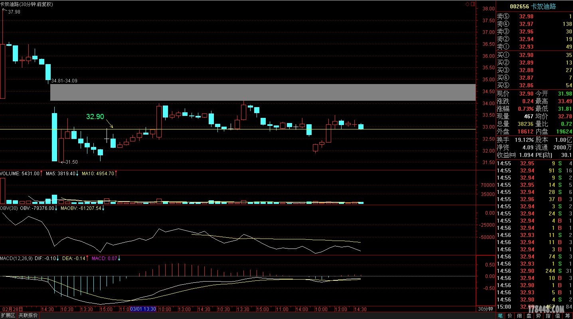
Task: Click the small square icon at chart top-right
Action: (x=473, y=4)
